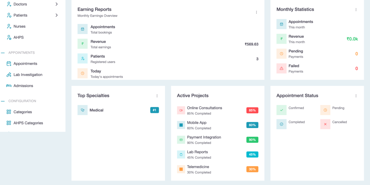Open the Appointment Status options menu
The height and width of the screenshot is (185, 370).
[356, 96]
